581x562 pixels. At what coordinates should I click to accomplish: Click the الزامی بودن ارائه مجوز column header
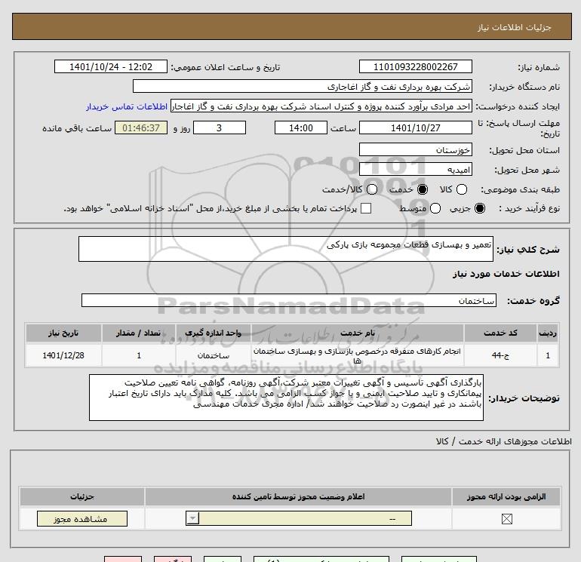pyautogui.click(x=506, y=496)
